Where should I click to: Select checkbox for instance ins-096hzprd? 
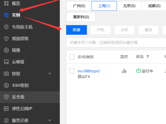pyautogui.click(x=72, y=71)
